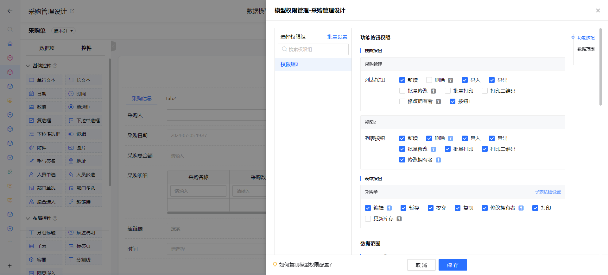Select the 附件 control
Viewport: 608px width, 275px height.
44,148
